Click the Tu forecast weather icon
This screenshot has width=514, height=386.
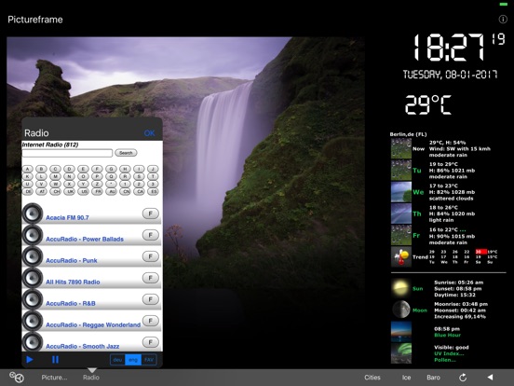click(x=401, y=170)
